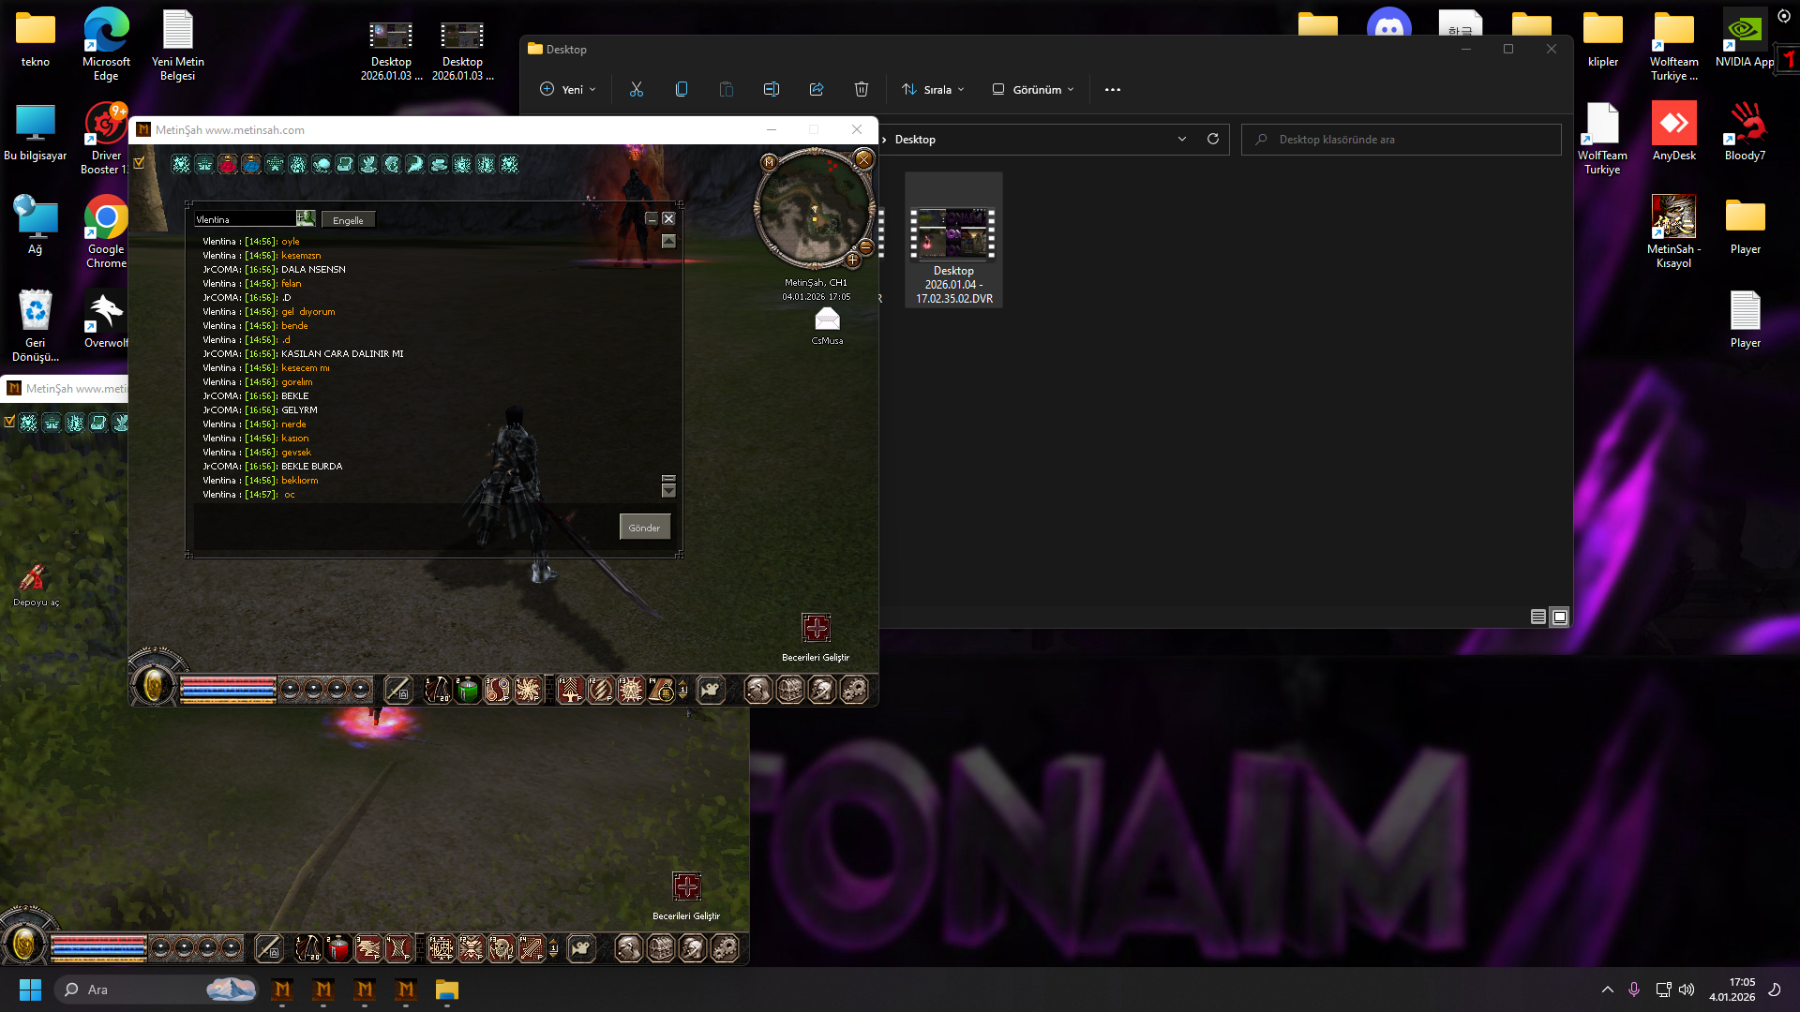Click the camera icon in front game taskbar

coord(711,691)
